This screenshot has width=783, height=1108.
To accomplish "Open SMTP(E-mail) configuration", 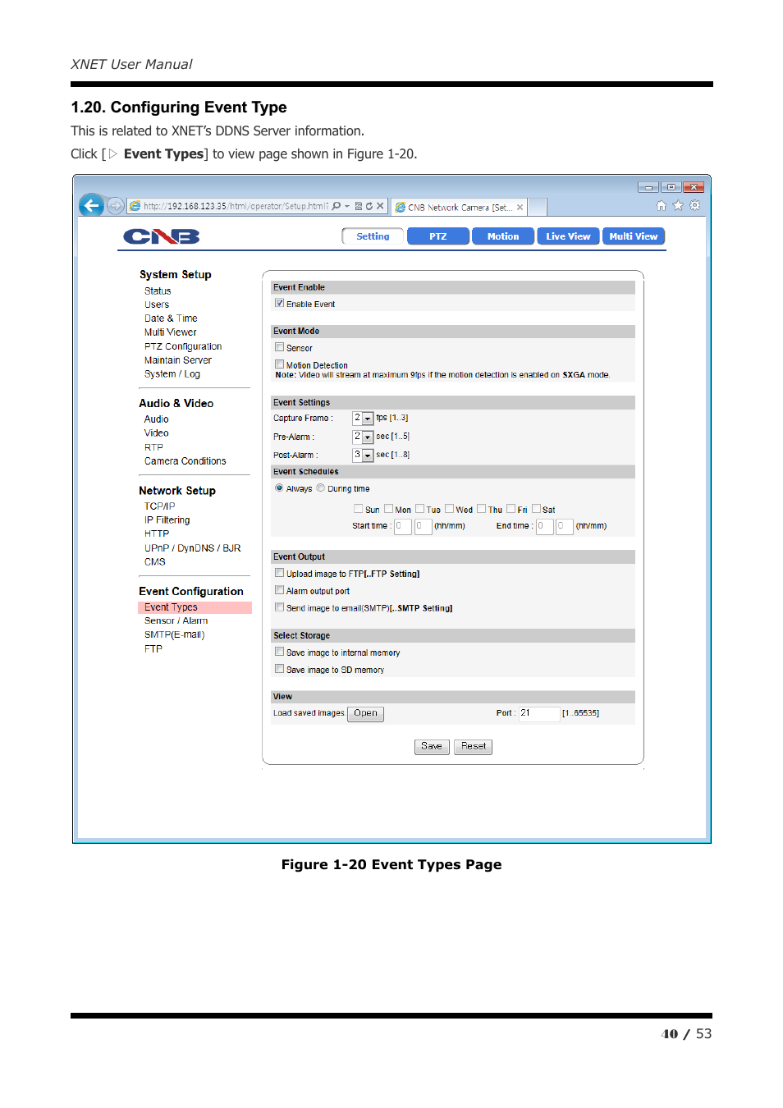I will 175,635.
